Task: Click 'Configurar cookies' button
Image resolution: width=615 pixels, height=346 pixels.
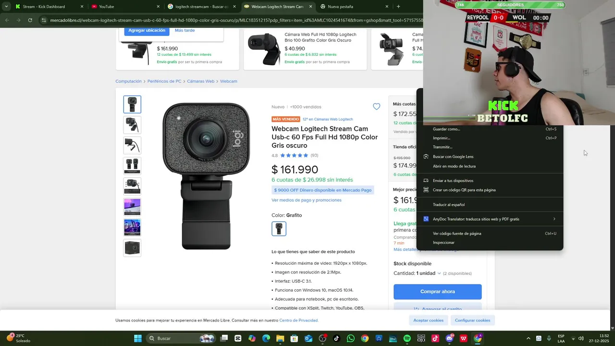Action: coord(473,320)
